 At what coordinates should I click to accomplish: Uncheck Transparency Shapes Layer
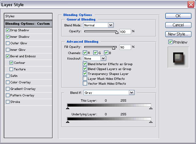pos(85,74)
